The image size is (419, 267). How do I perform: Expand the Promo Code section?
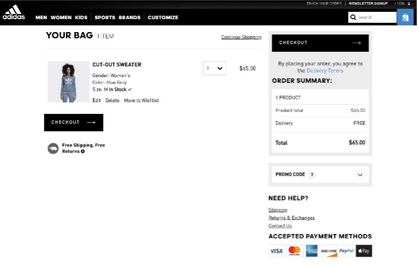click(x=360, y=175)
